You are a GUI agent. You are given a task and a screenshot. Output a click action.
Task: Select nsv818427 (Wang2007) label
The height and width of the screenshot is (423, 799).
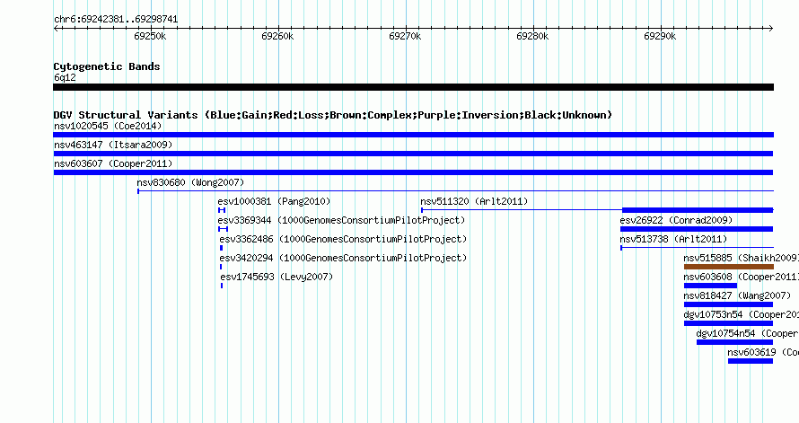point(737,295)
